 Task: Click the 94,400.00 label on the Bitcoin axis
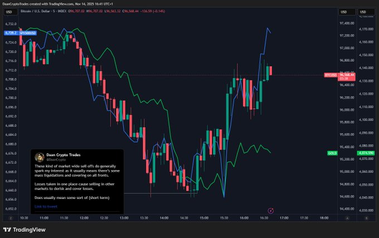pyautogui.click(x=347, y=209)
